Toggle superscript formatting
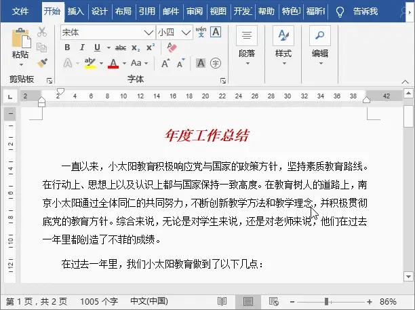This screenshot has width=415, height=310. click(x=151, y=47)
